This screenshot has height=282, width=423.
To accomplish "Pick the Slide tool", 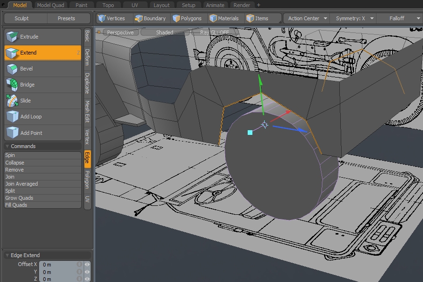I will 43,101.
